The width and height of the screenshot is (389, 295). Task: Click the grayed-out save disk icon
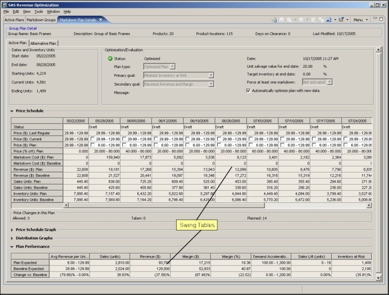click(x=282, y=19)
